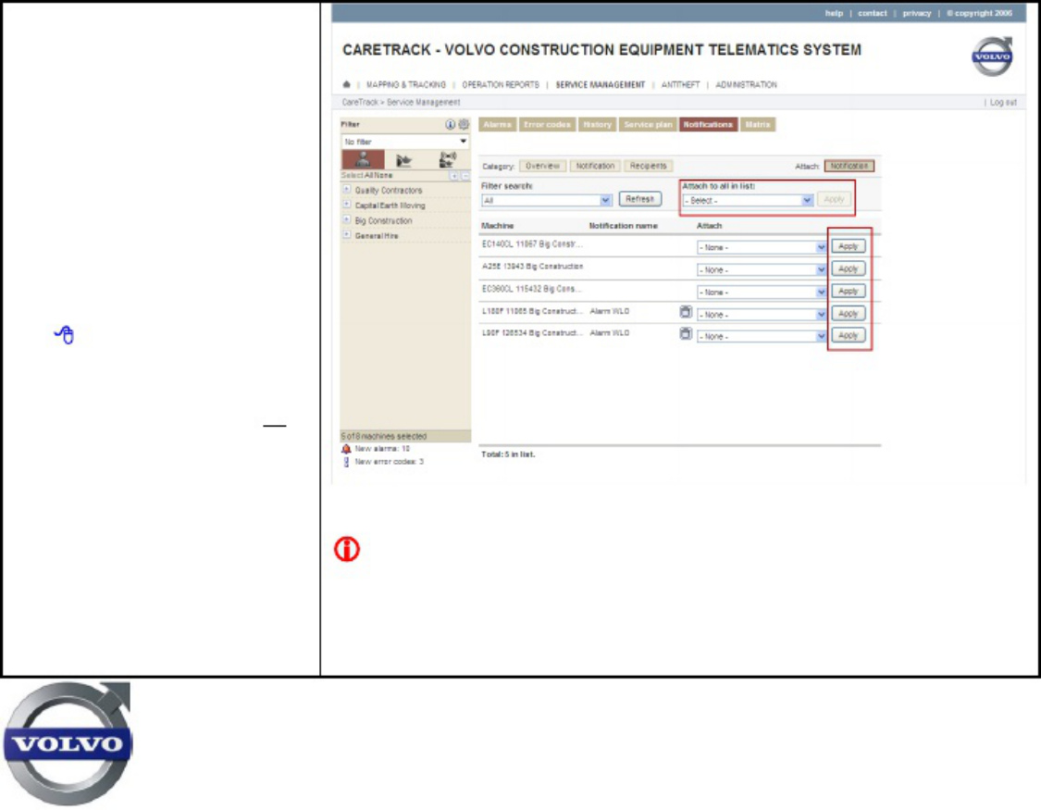Image resolution: width=1041 pixels, height=810 pixels.
Task: Open Attach dropdown for A25E machine
Action: point(762,270)
